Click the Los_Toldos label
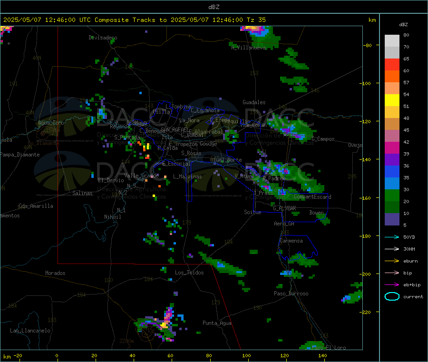Image resolution: width=428 pixels, height=362 pixels. tap(189, 273)
